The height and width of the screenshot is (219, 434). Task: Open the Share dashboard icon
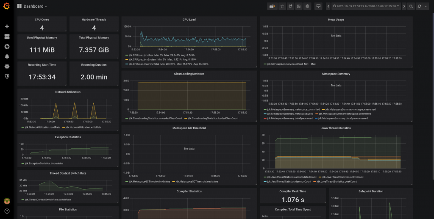pos(290,6)
